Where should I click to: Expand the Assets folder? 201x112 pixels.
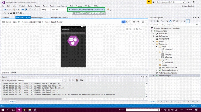pos(154,41)
